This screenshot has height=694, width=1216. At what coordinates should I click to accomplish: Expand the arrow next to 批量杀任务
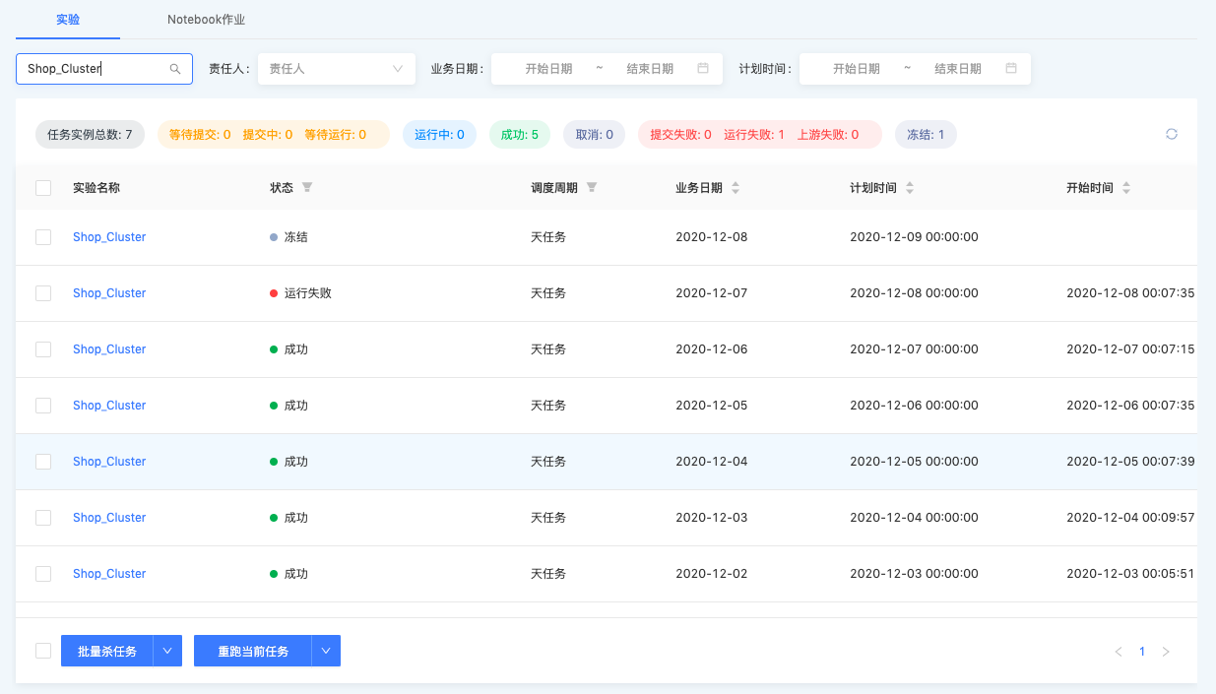167,651
